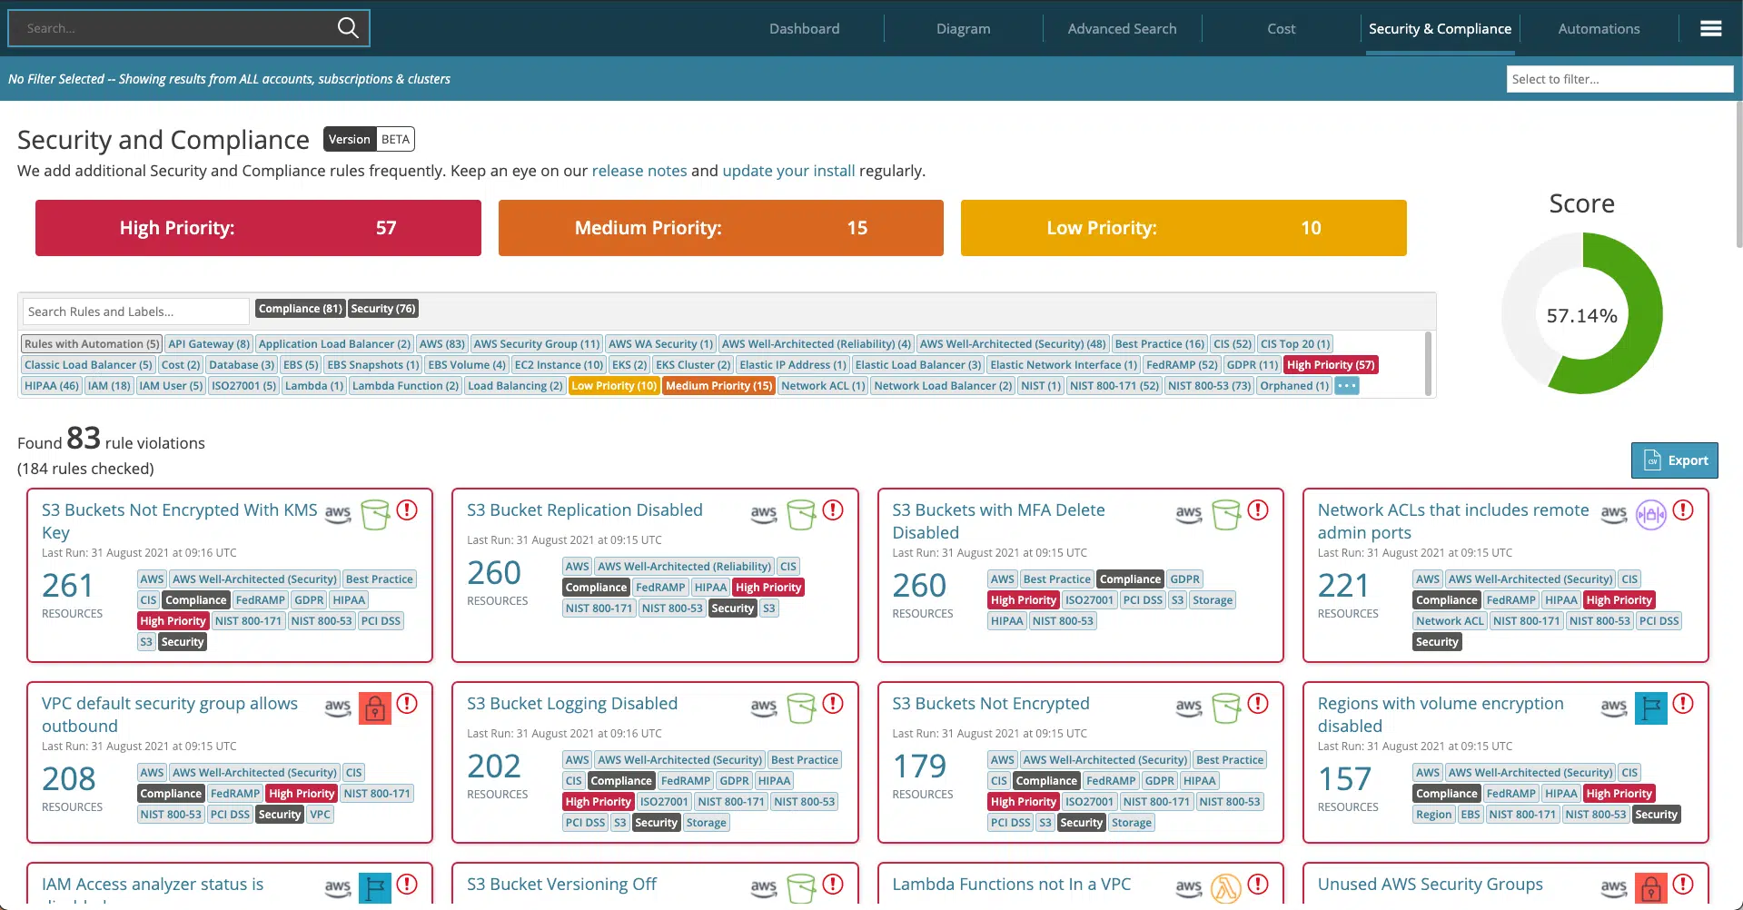Click alert icon on Network ACLs card

(1683, 509)
